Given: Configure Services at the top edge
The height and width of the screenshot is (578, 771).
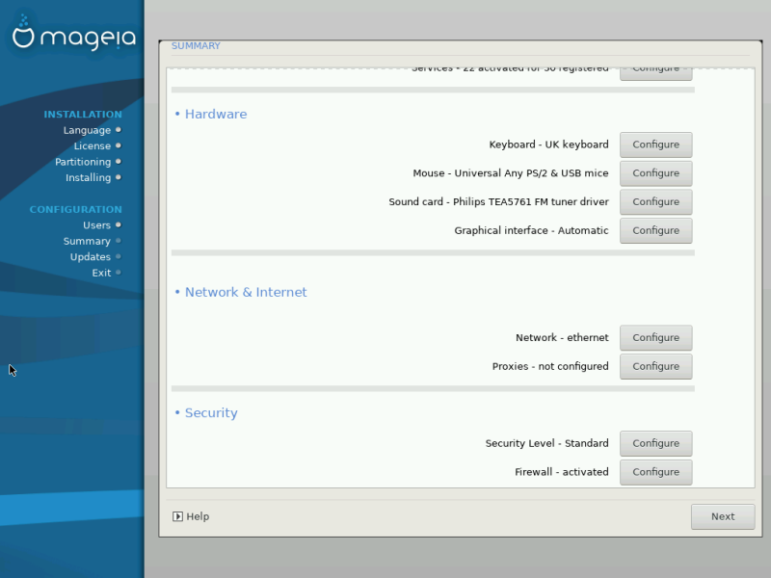Looking at the screenshot, I should (x=655, y=73).
